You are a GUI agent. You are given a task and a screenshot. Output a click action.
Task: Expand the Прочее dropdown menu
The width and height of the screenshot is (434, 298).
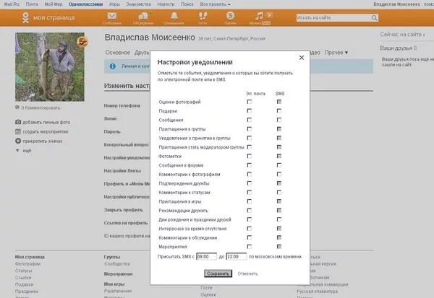coord(336,53)
